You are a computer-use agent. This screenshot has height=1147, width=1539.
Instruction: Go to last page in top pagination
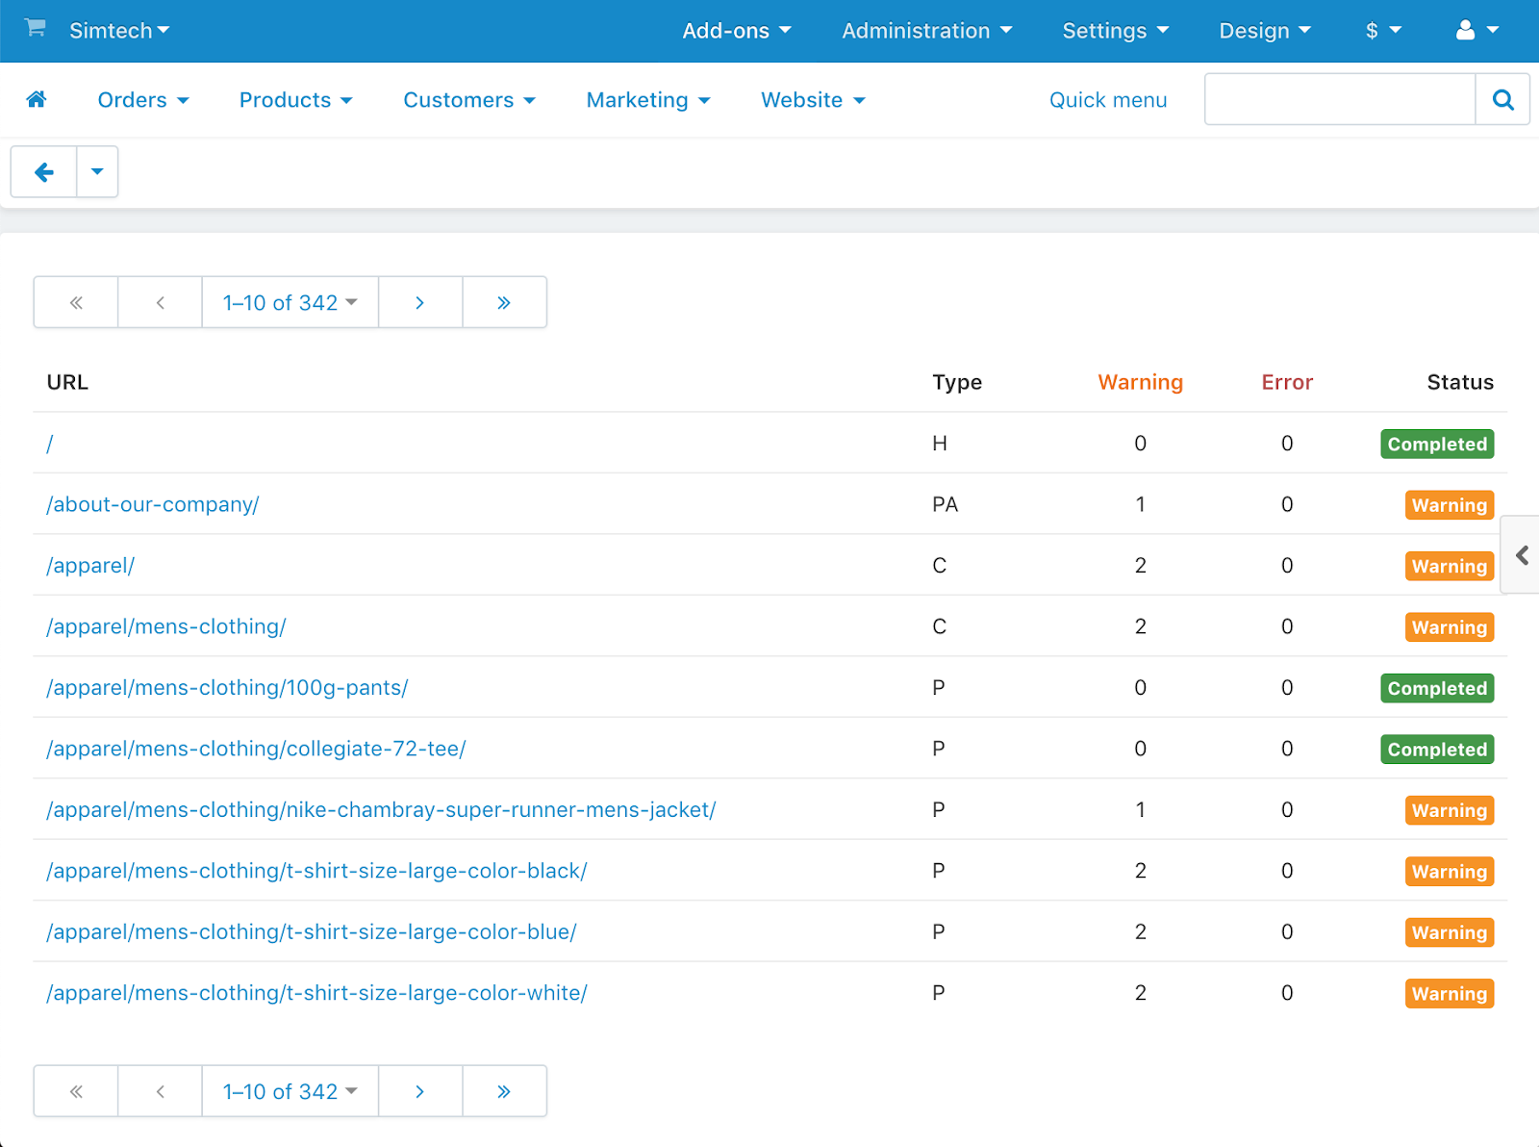[504, 303]
